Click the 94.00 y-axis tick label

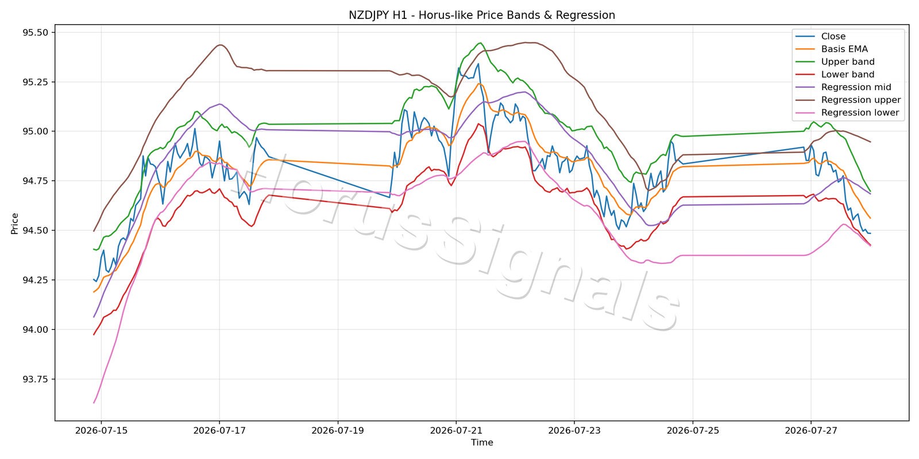tap(36, 330)
